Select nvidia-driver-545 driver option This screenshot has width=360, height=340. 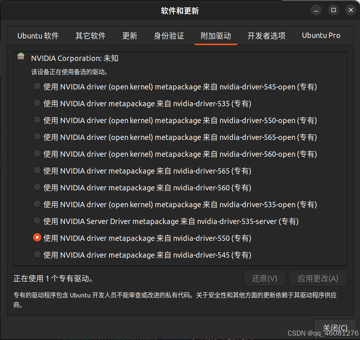click(x=37, y=254)
